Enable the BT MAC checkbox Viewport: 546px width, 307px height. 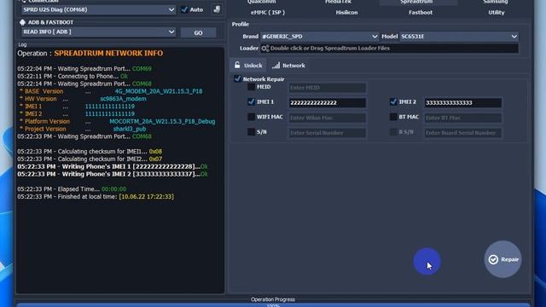coord(393,117)
